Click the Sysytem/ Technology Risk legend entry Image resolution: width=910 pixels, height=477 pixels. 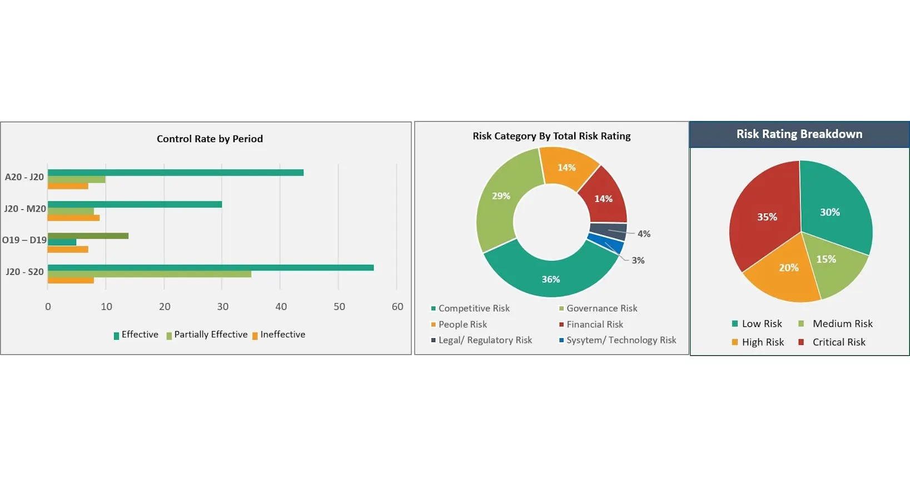tap(618, 340)
